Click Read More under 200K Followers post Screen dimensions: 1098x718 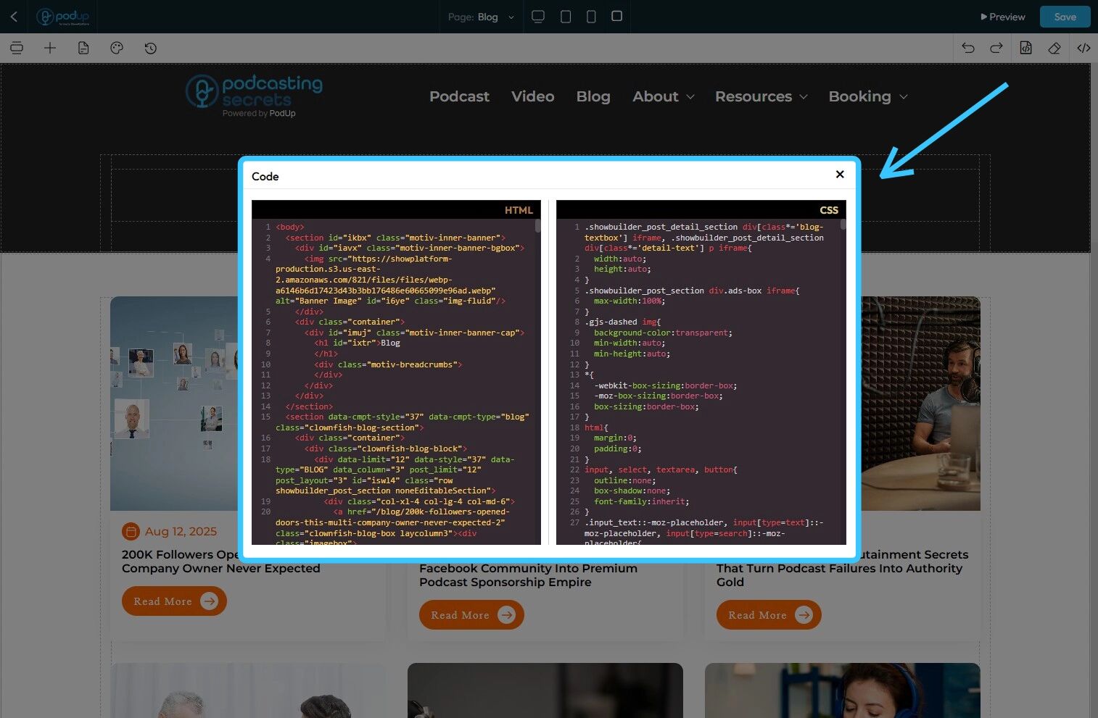(174, 601)
